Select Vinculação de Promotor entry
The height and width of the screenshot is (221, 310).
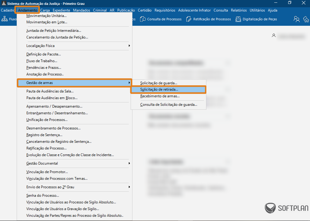tap(47, 172)
